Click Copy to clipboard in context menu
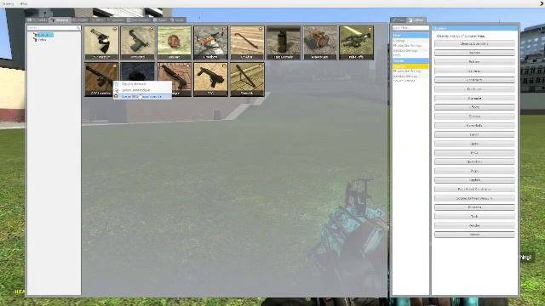 [x=142, y=84]
